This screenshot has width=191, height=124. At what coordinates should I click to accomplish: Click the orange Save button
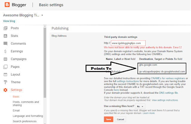(109, 119)
